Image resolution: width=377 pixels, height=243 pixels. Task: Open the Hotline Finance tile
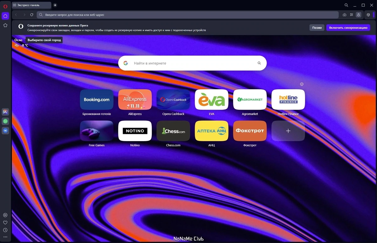point(288,100)
